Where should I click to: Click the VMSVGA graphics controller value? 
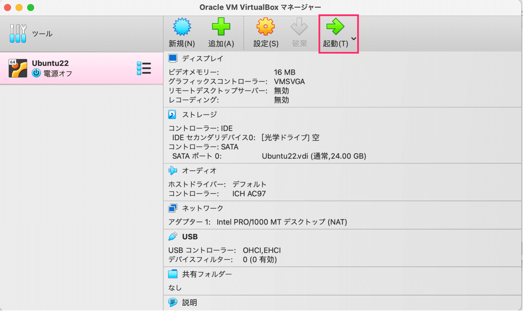290,81
